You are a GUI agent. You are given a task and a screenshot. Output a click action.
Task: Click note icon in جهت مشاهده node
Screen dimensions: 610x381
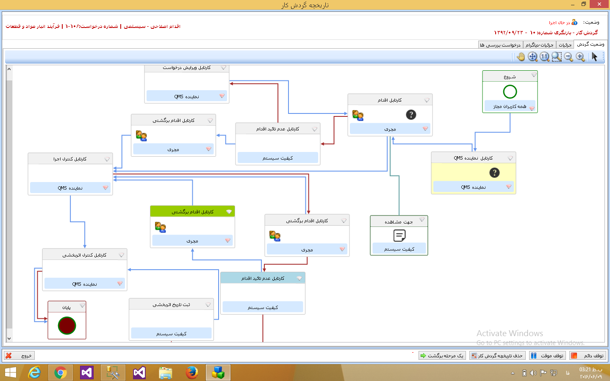click(399, 235)
